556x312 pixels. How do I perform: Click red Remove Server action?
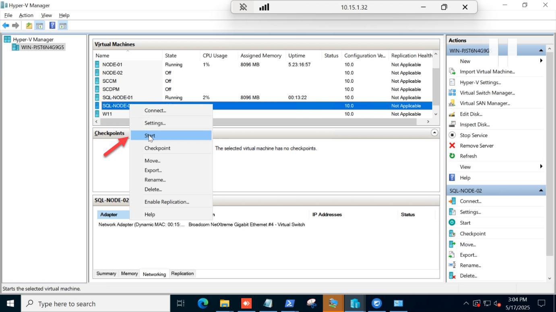pyautogui.click(x=476, y=146)
